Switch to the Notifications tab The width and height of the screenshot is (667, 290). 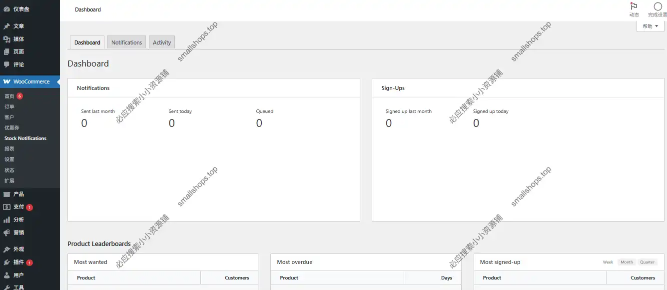(126, 42)
